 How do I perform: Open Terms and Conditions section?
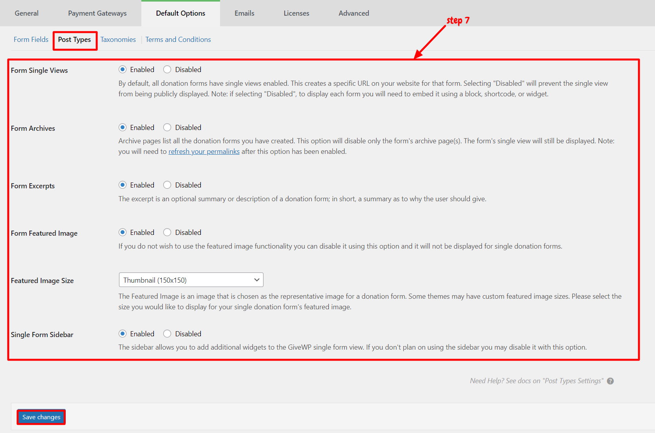(178, 40)
